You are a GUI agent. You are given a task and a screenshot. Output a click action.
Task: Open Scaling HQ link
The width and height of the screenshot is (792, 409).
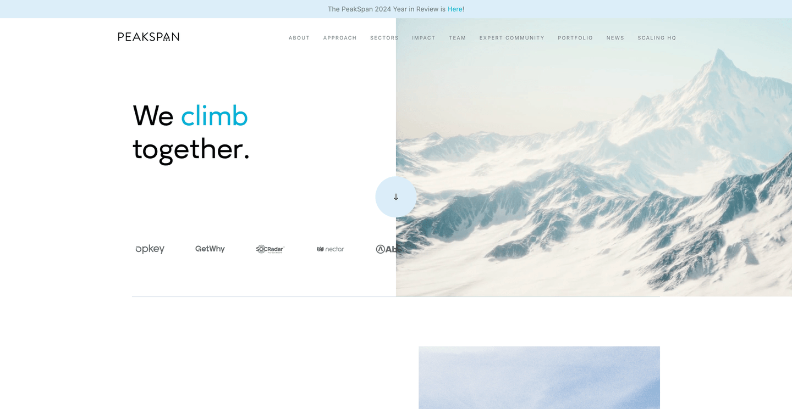pos(657,38)
